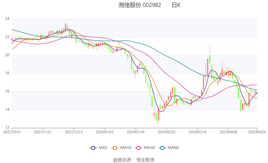This screenshot has height=163, width=268.
Task: Click the 20231212 x-axis date label
Action: tap(74, 131)
